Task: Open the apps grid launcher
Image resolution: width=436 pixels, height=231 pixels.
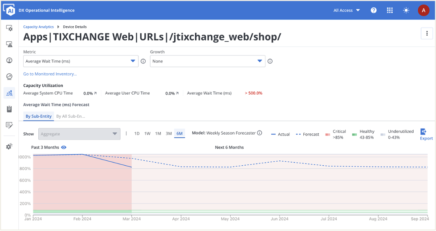Action: click(x=390, y=10)
